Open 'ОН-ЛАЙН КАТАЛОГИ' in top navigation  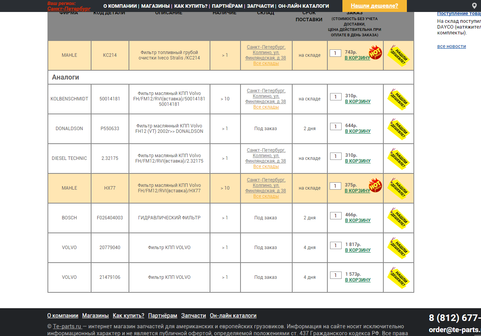point(303,6)
